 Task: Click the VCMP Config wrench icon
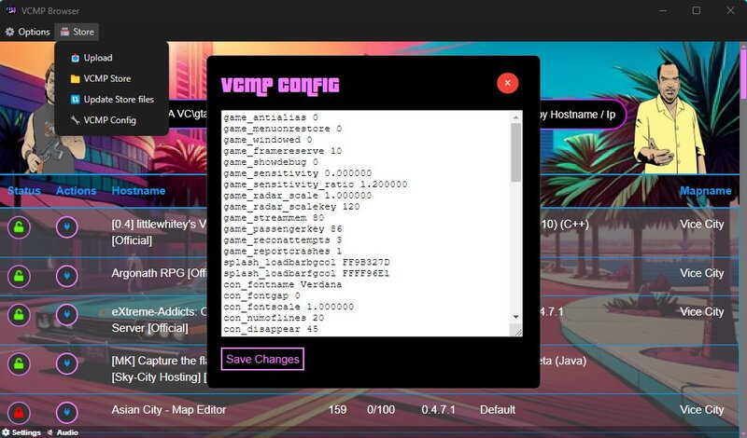pos(75,120)
